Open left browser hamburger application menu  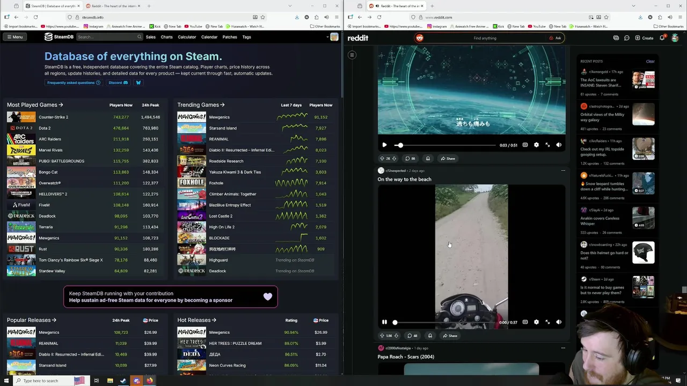pyautogui.click(x=336, y=17)
